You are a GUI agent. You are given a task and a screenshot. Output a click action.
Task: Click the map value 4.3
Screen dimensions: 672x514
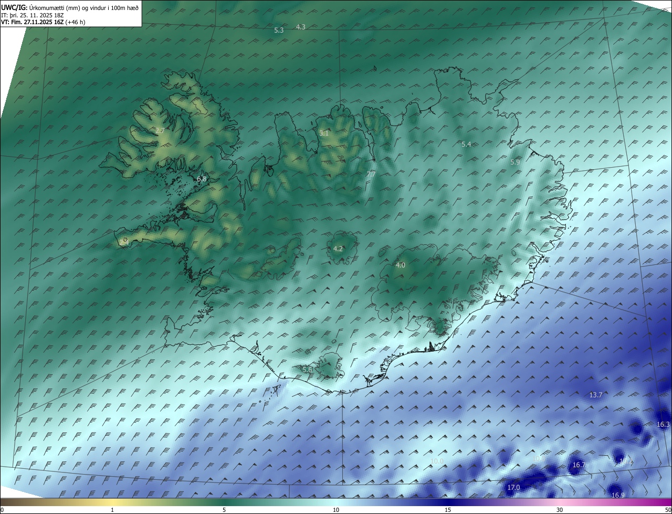[x=300, y=27]
